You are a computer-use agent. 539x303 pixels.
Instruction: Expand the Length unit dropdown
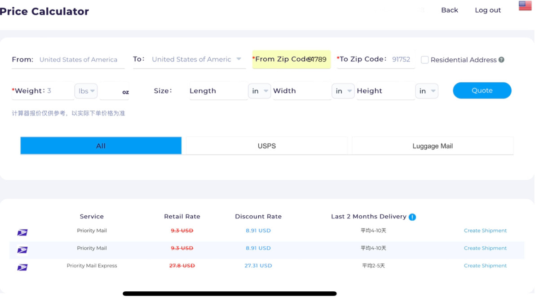point(259,91)
